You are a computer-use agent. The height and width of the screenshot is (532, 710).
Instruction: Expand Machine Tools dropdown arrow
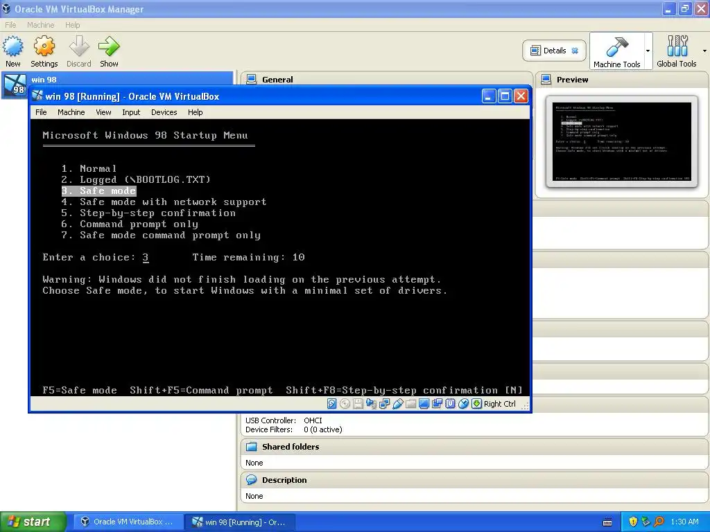coord(648,51)
